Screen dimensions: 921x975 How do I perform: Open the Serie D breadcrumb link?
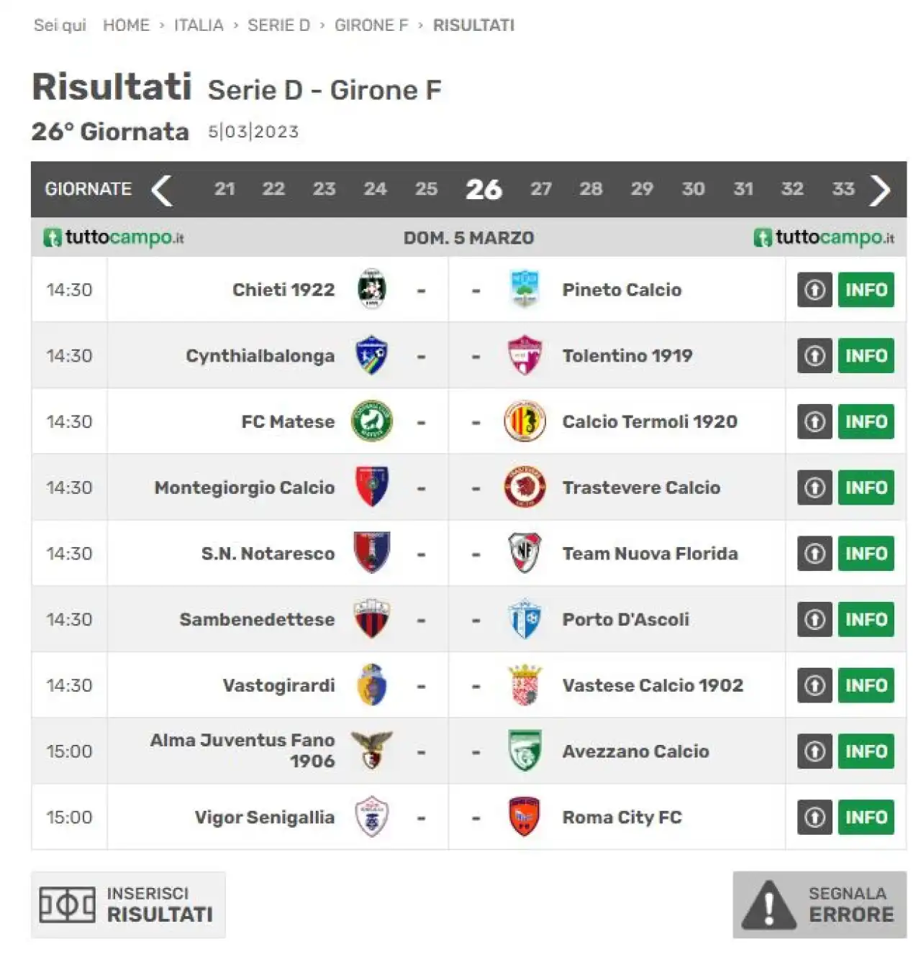278,25
